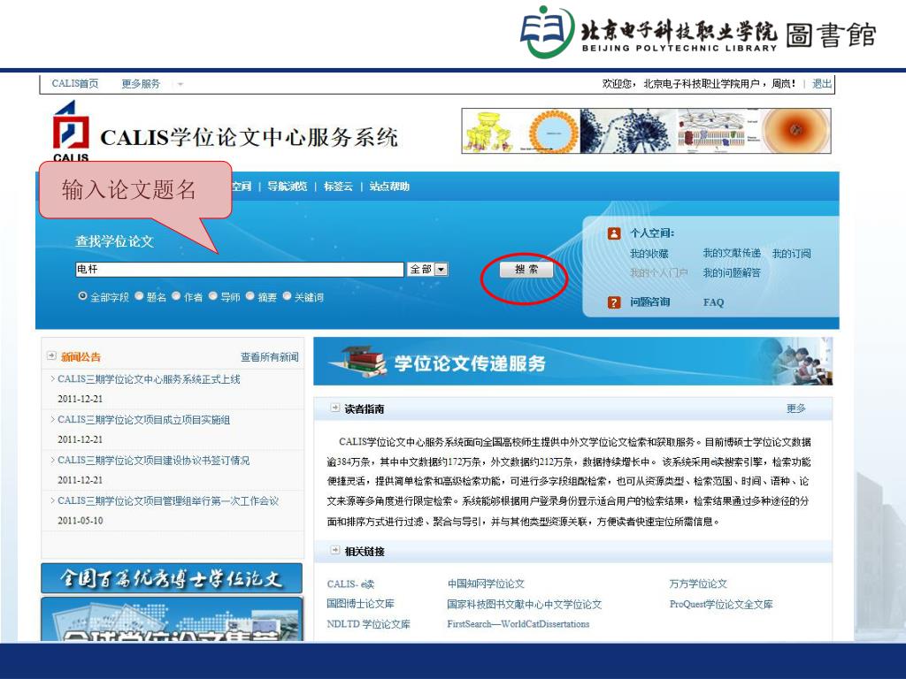
Task: Open the 万方学位论文 link
Action: point(698,584)
